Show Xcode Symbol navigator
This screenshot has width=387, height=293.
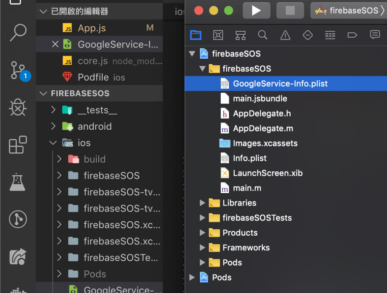[x=240, y=35]
